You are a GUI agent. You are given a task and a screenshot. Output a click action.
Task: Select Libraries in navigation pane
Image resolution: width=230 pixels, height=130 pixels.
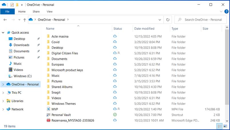point(17,101)
